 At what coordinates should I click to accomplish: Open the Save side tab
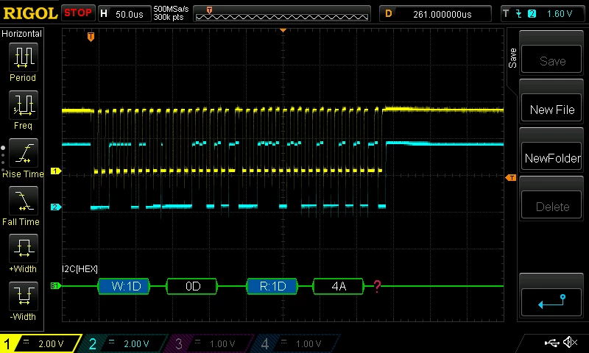tap(512, 58)
